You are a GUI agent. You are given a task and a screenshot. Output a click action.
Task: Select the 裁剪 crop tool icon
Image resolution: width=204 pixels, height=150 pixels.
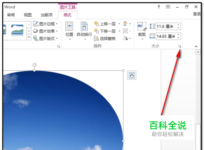(142, 26)
